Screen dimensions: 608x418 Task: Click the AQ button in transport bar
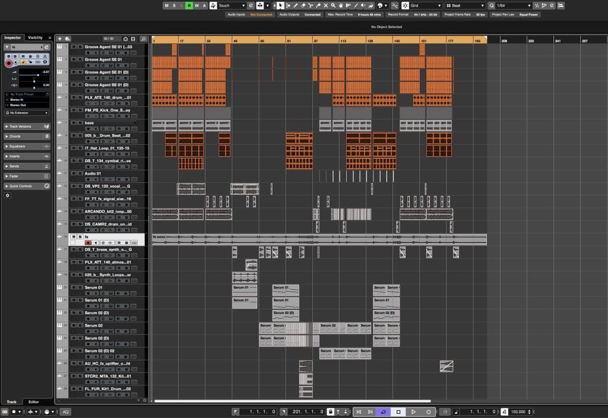click(65, 411)
